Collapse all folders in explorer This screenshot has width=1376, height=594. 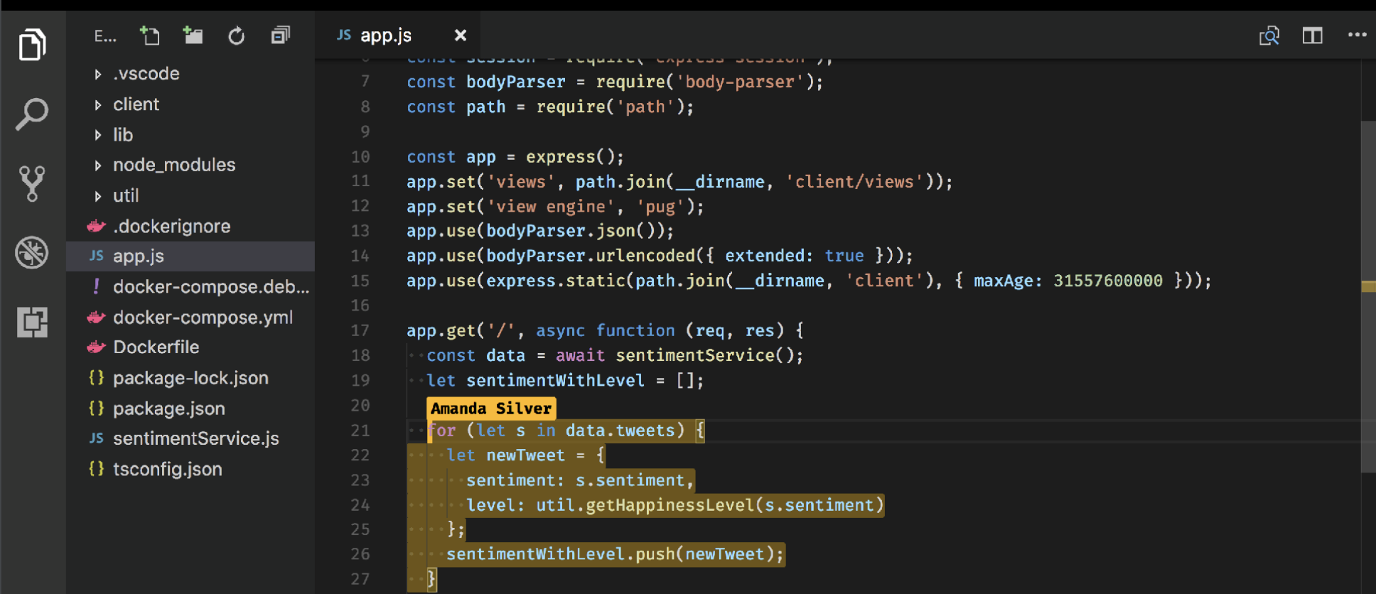tap(281, 36)
